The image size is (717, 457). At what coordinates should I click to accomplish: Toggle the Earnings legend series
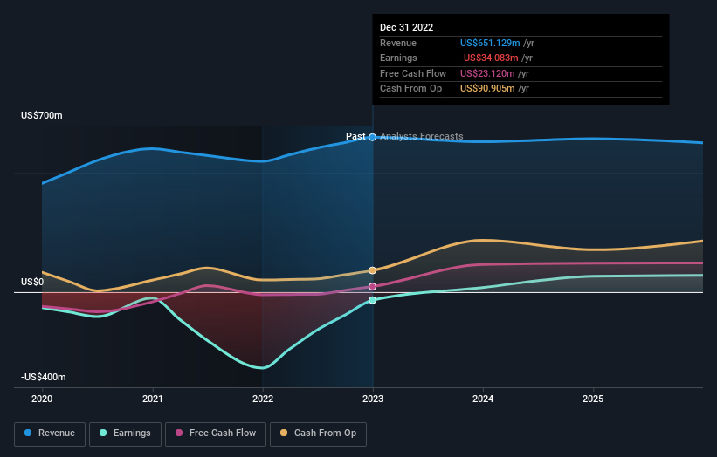pos(125,433)
